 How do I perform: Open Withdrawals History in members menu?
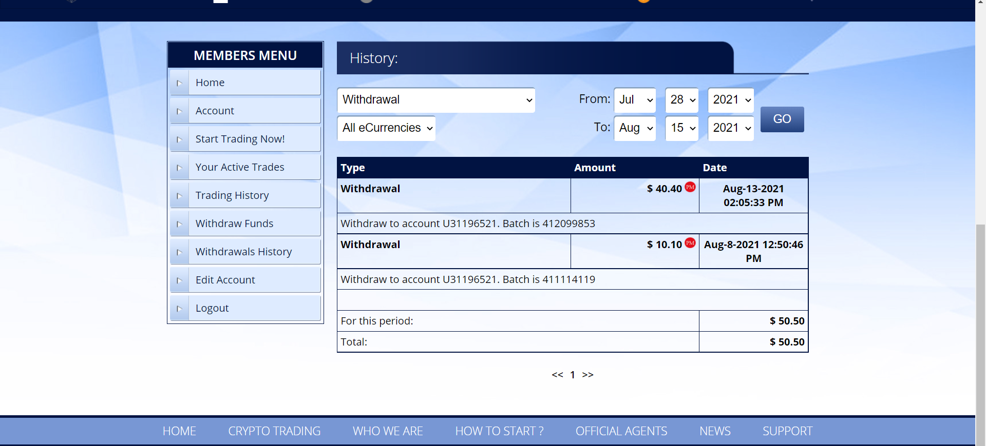243,252
